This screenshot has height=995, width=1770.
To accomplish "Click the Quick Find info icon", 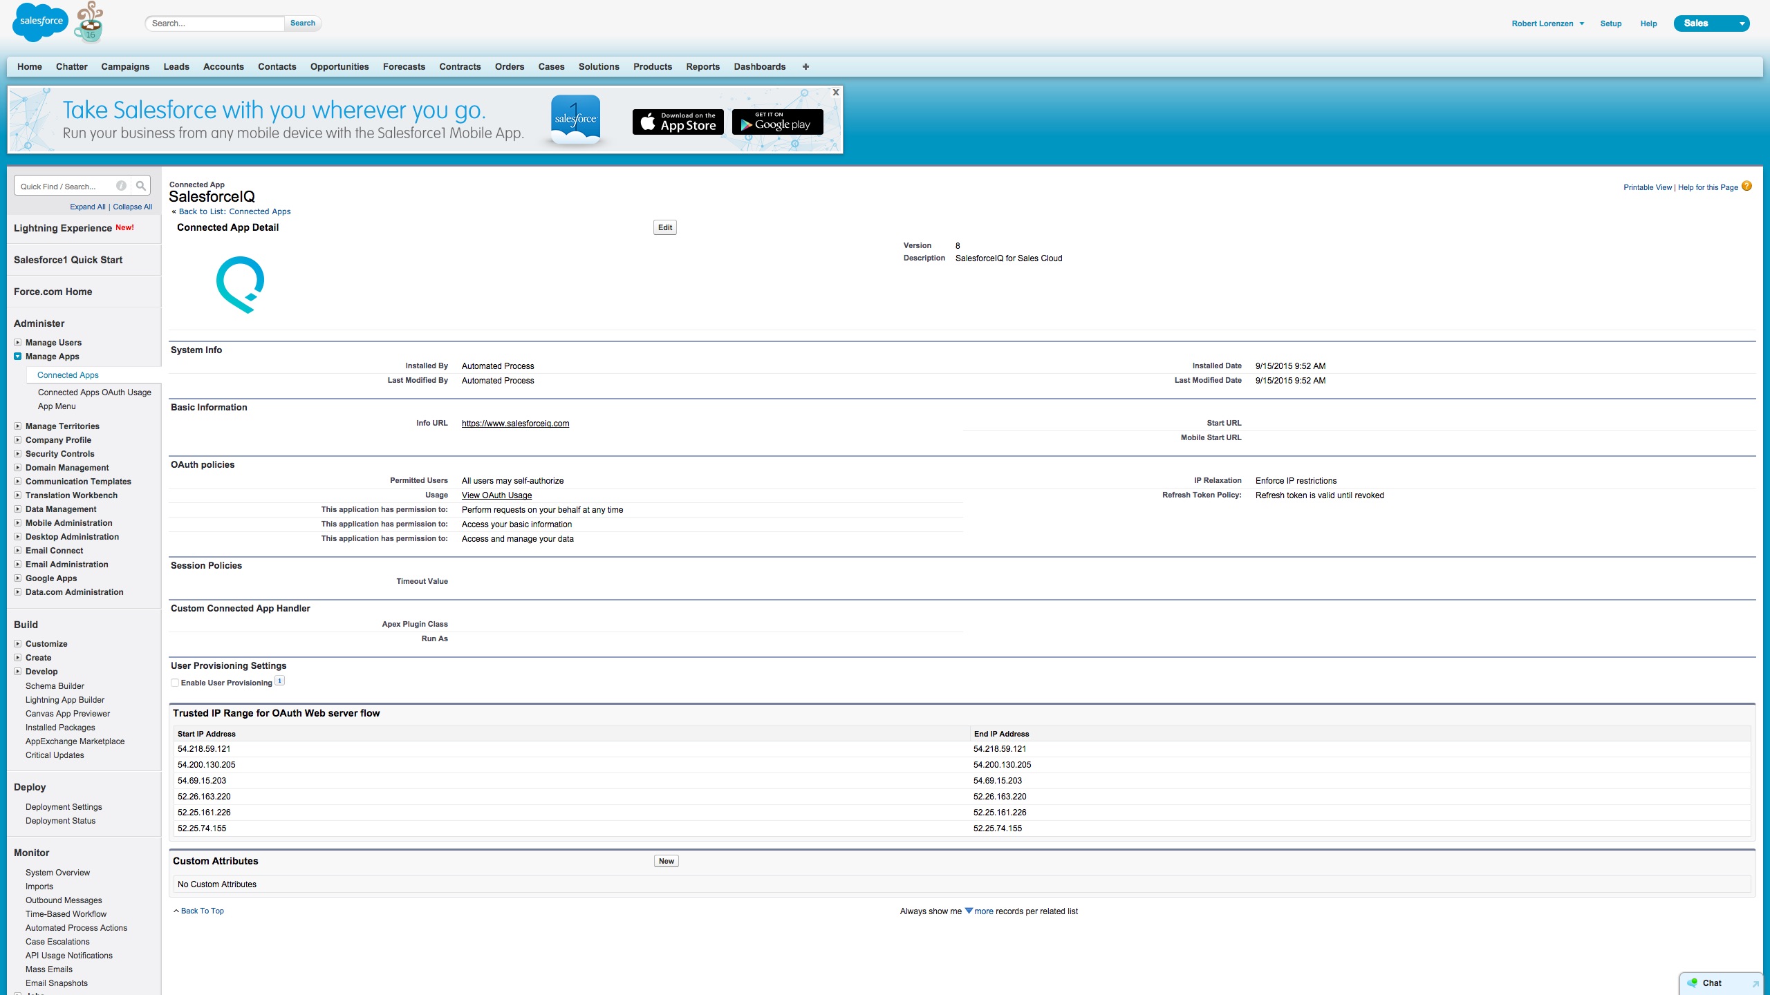I will [x=121, y=186].
